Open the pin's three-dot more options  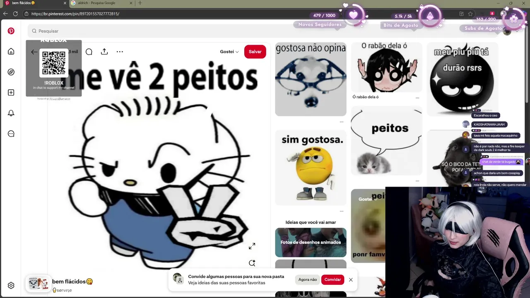pyautogui.click(x=120, y=52)
